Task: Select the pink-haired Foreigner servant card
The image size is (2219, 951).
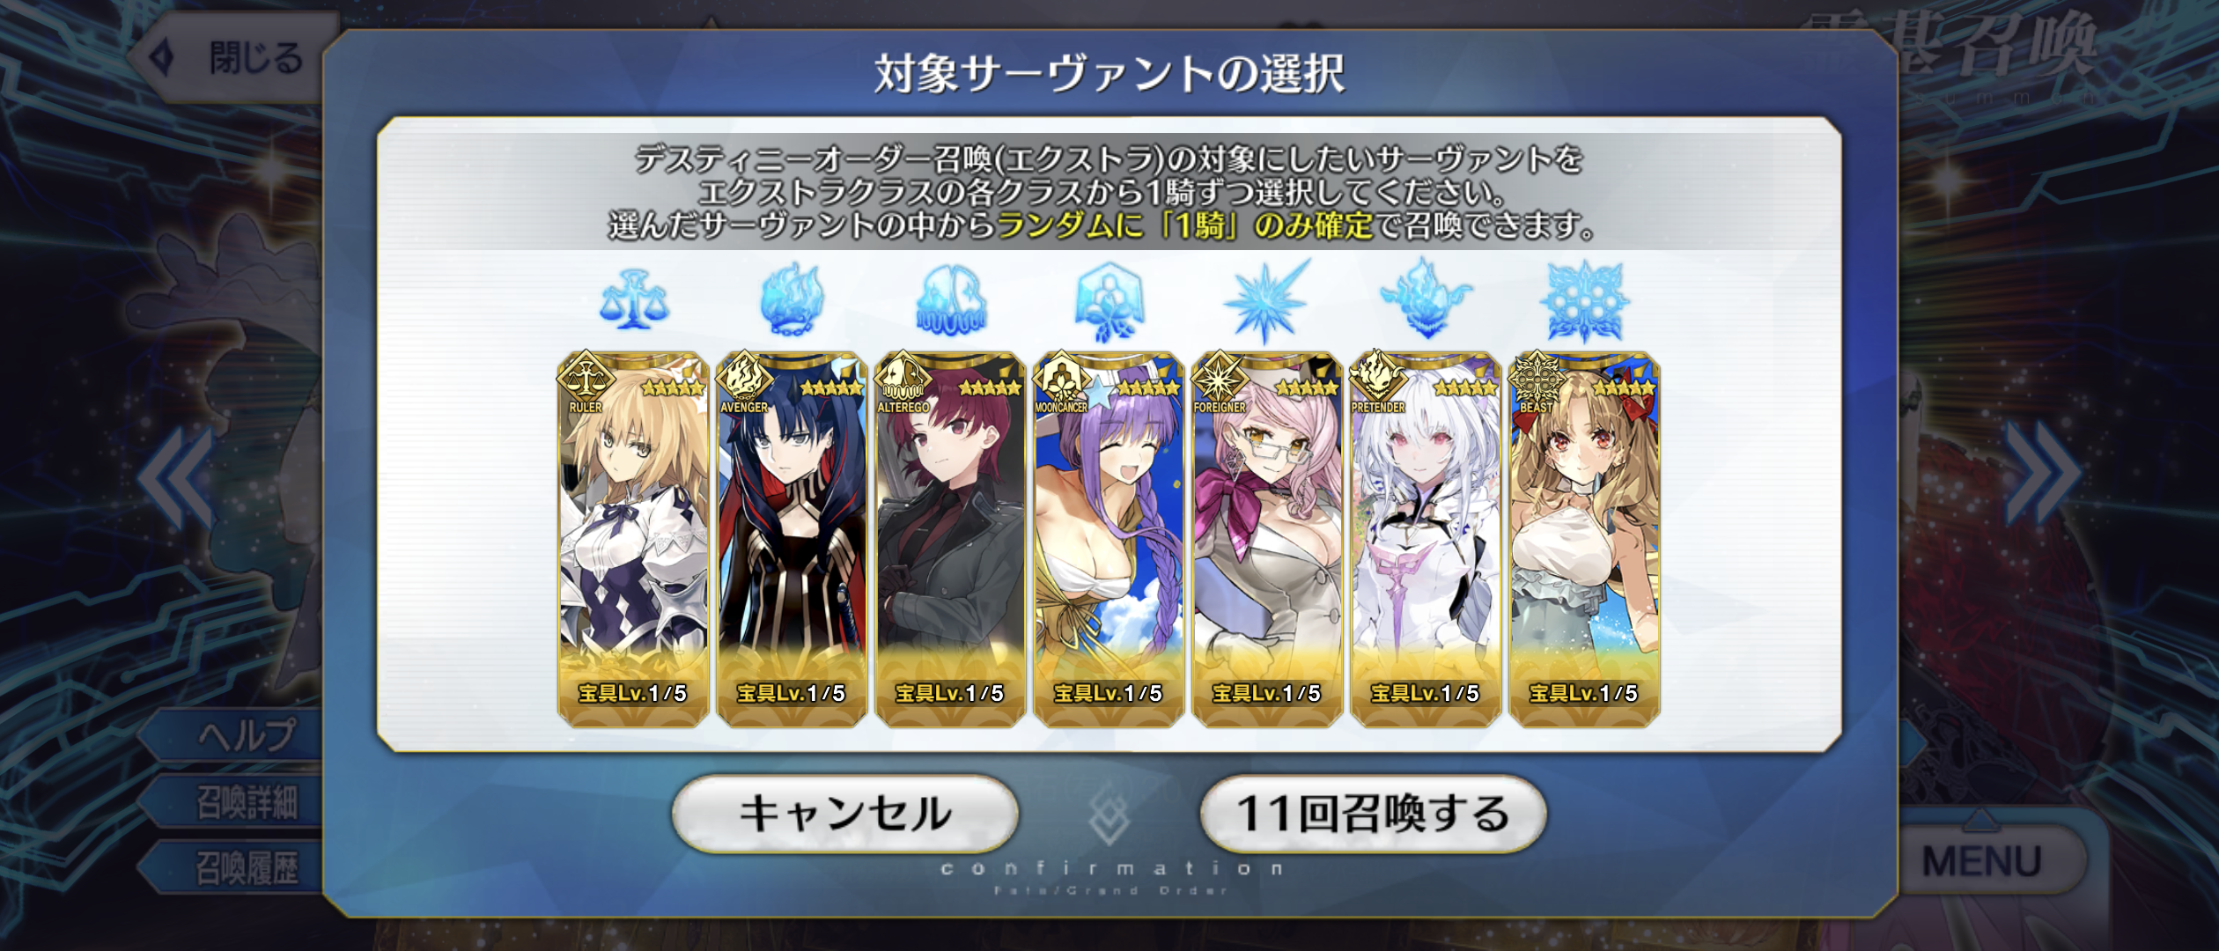Action: (x=1267, y=539)
